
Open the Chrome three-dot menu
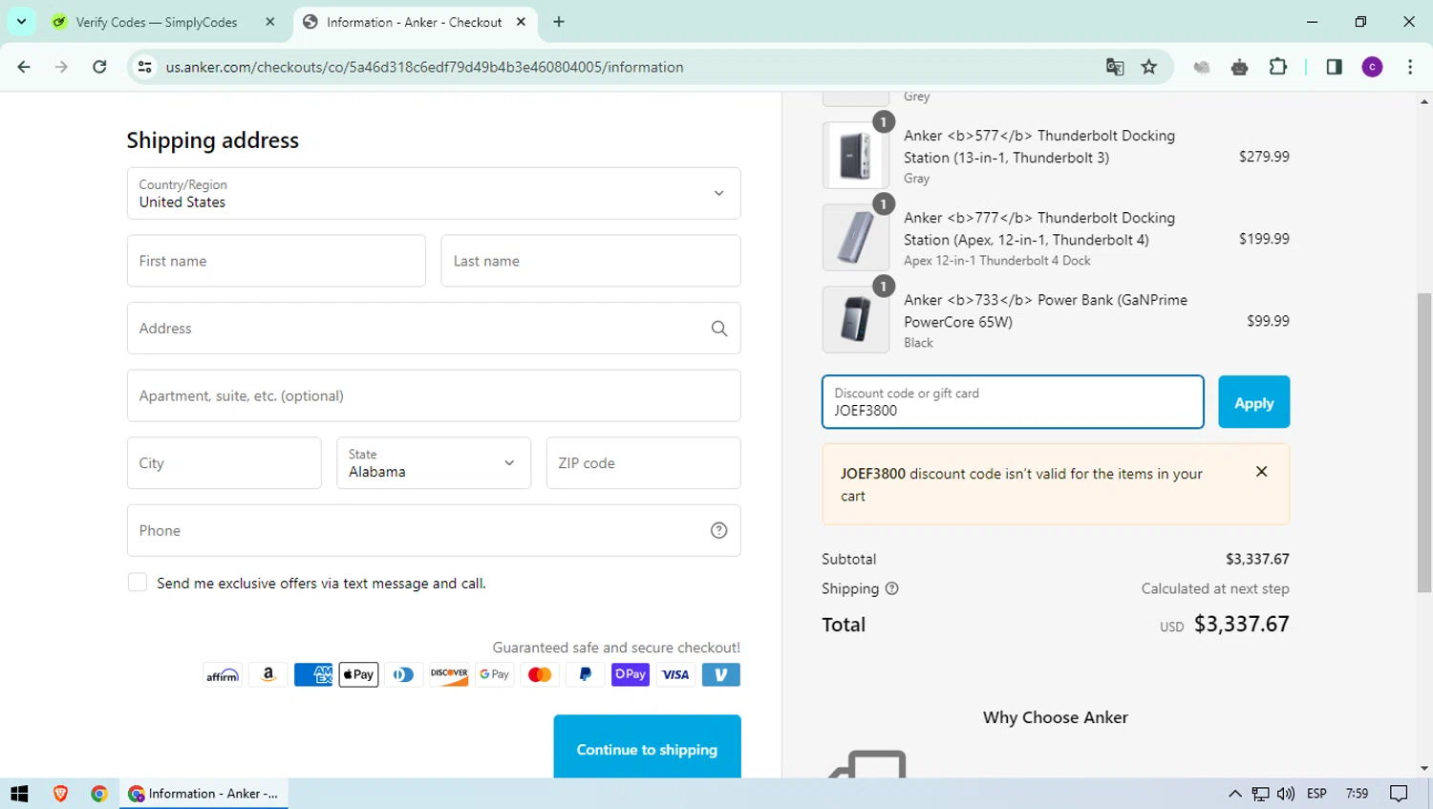[1410, 67]
